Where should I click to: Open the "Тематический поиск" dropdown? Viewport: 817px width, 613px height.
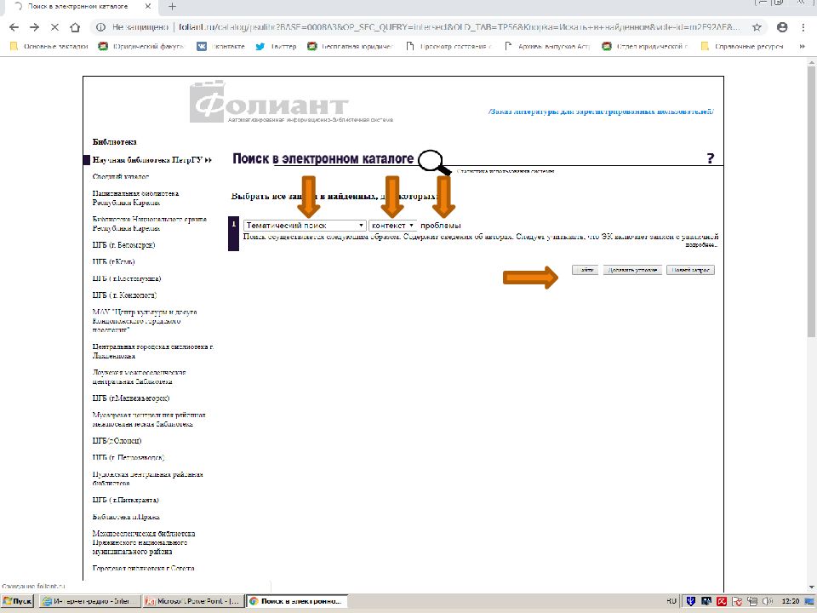click(x=304, y=226)
